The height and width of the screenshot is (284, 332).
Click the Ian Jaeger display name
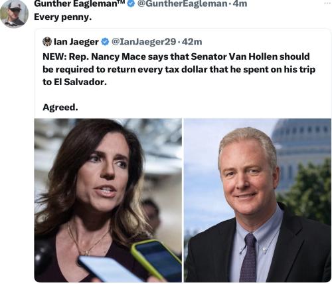(x=76, y=42)
